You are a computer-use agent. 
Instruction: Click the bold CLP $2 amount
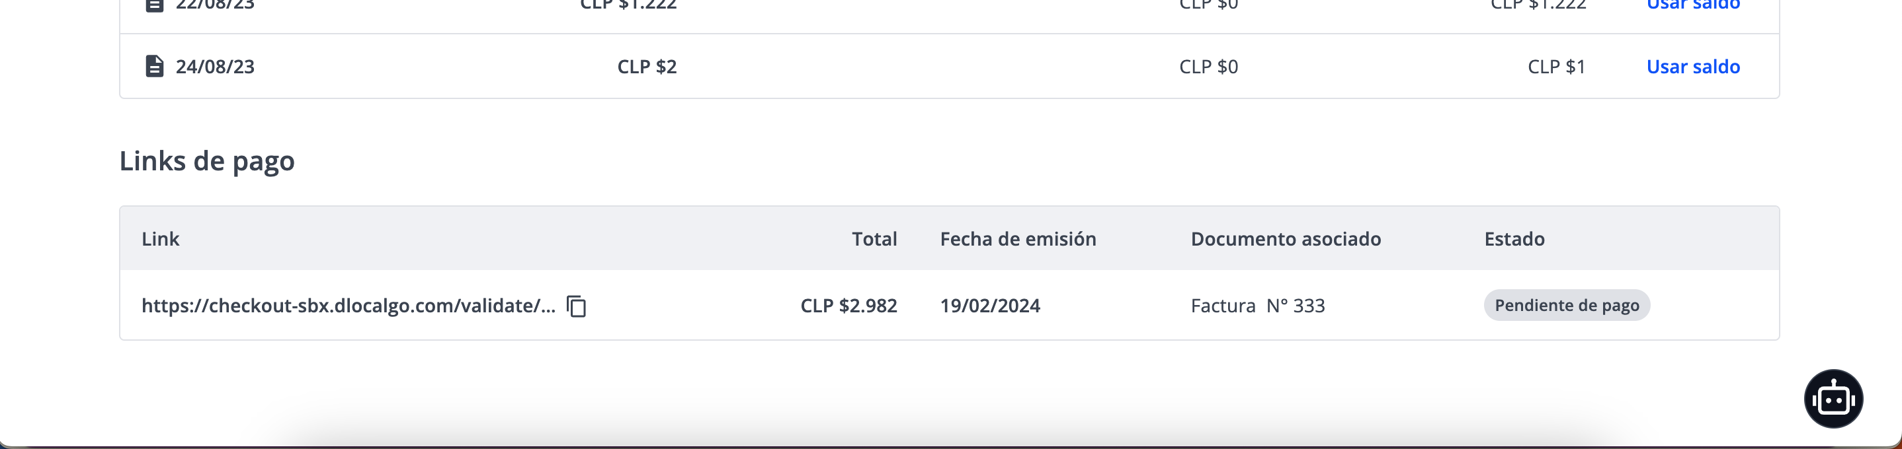tap(647, 66)
